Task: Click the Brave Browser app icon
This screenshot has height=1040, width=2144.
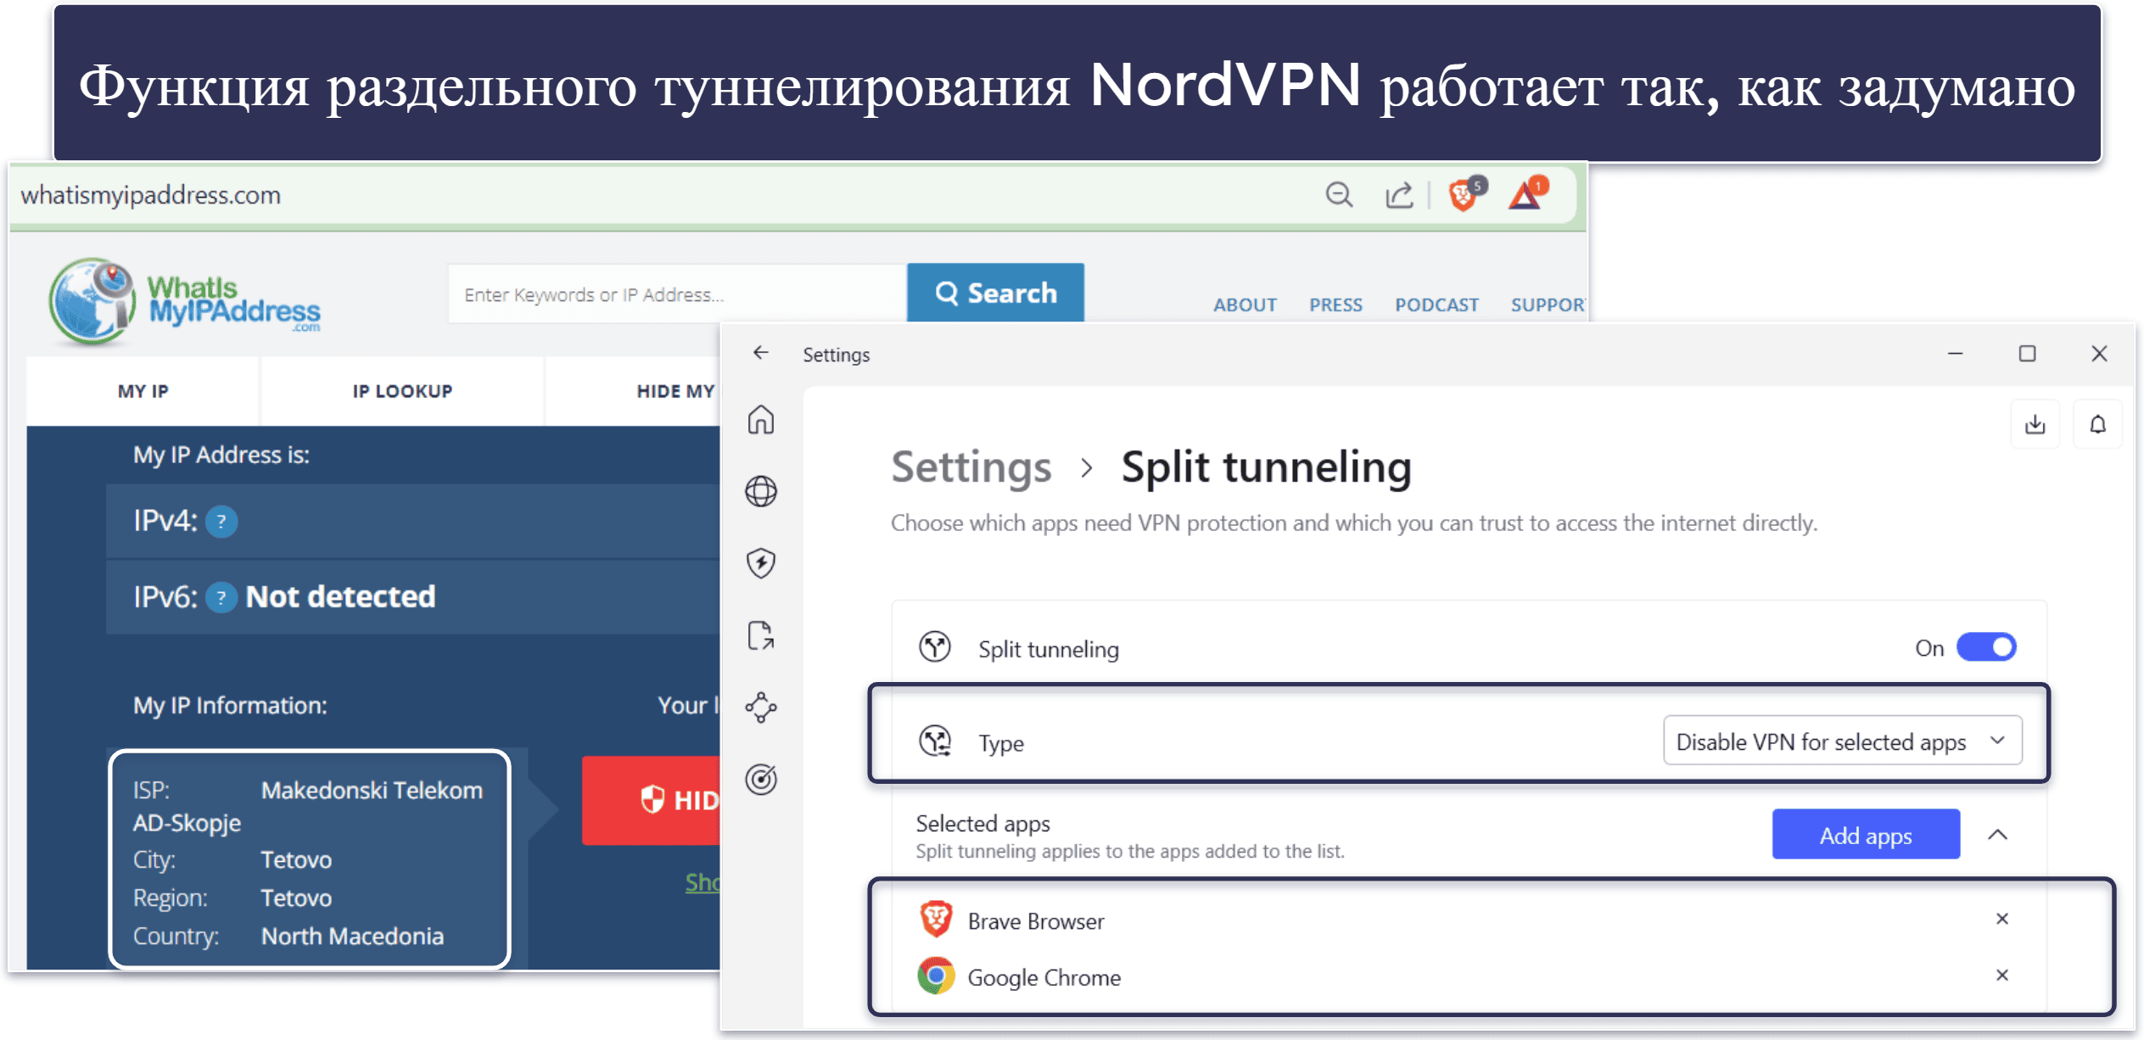Action: pyautogui.click(x=936, y=920)
